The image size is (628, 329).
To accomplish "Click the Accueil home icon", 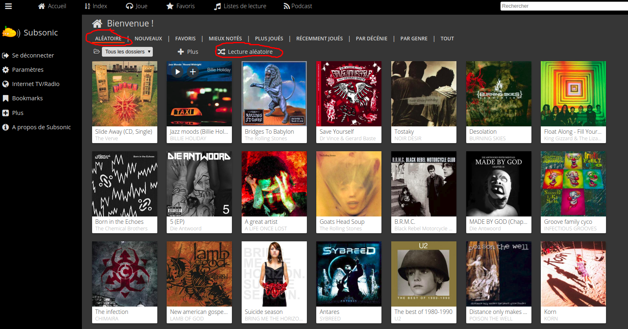I will click(42, 6).
